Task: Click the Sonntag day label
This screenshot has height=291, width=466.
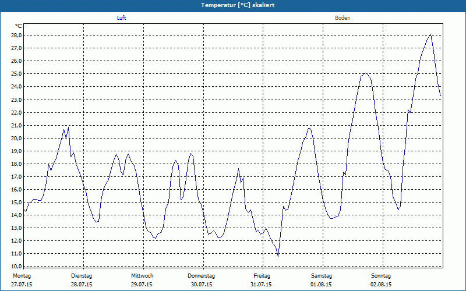Action: pos(381,276)
